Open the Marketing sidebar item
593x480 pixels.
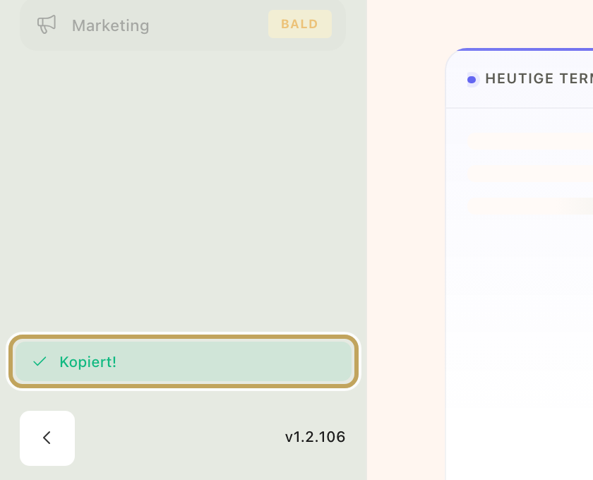[x=183, y=25]
